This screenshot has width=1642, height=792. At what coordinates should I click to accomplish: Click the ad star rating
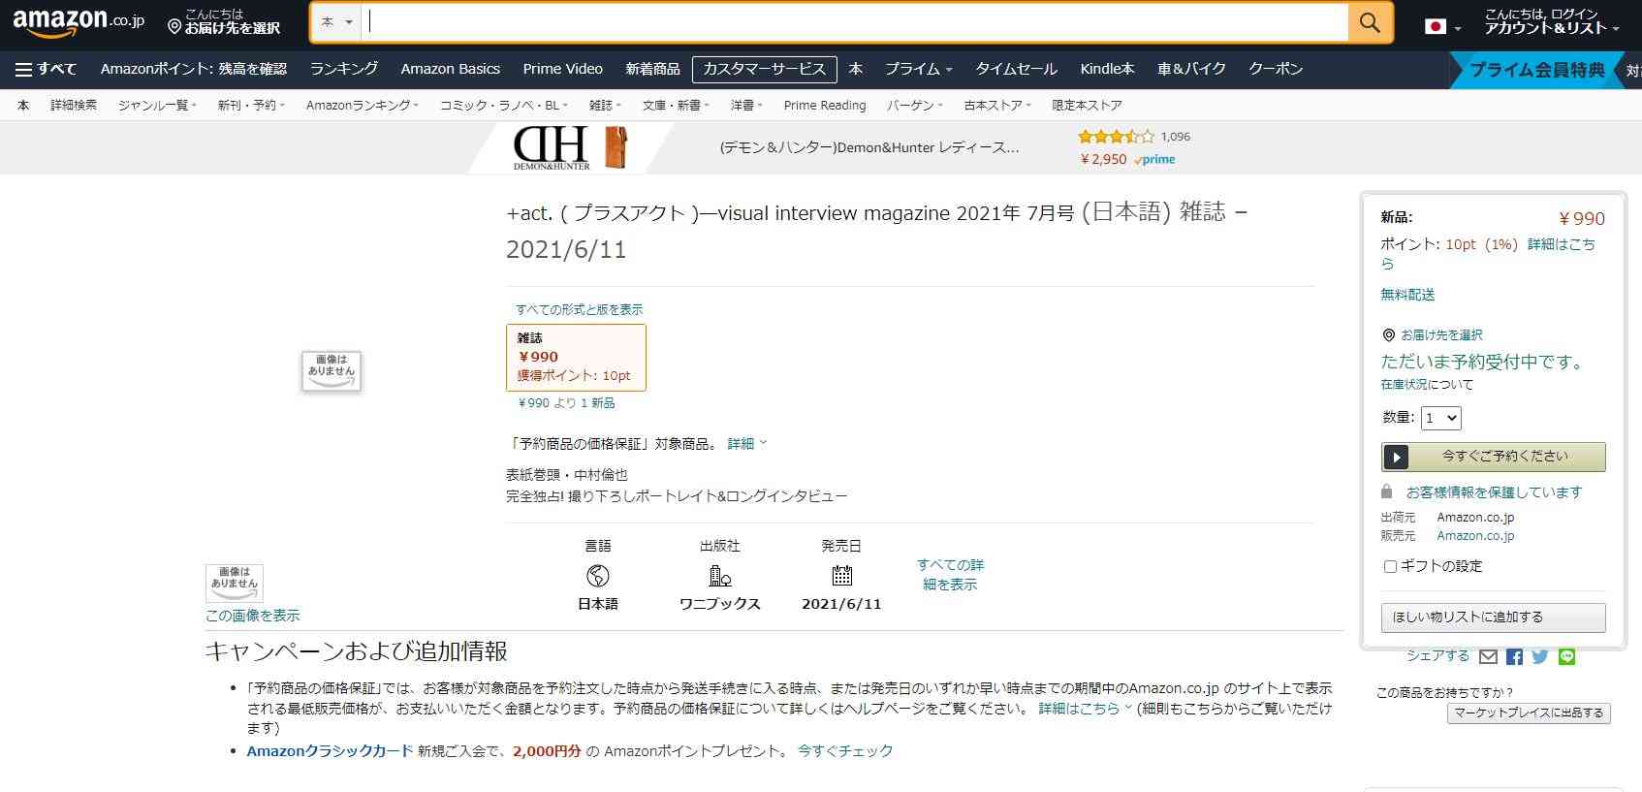[1117, 137]
